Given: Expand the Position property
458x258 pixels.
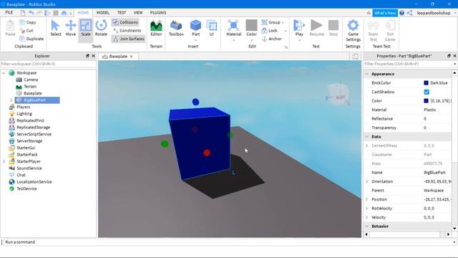Looking at the screenshot, I should pos(367,199).
